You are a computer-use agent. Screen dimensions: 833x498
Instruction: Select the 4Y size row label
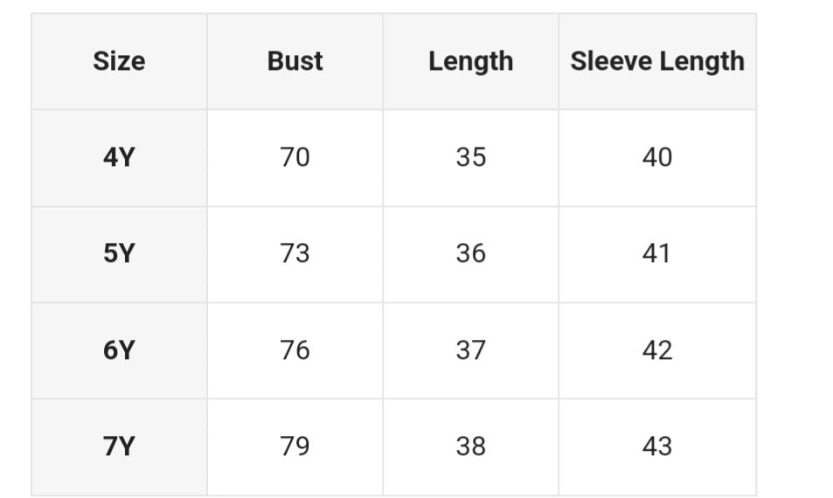click(119, 157)
